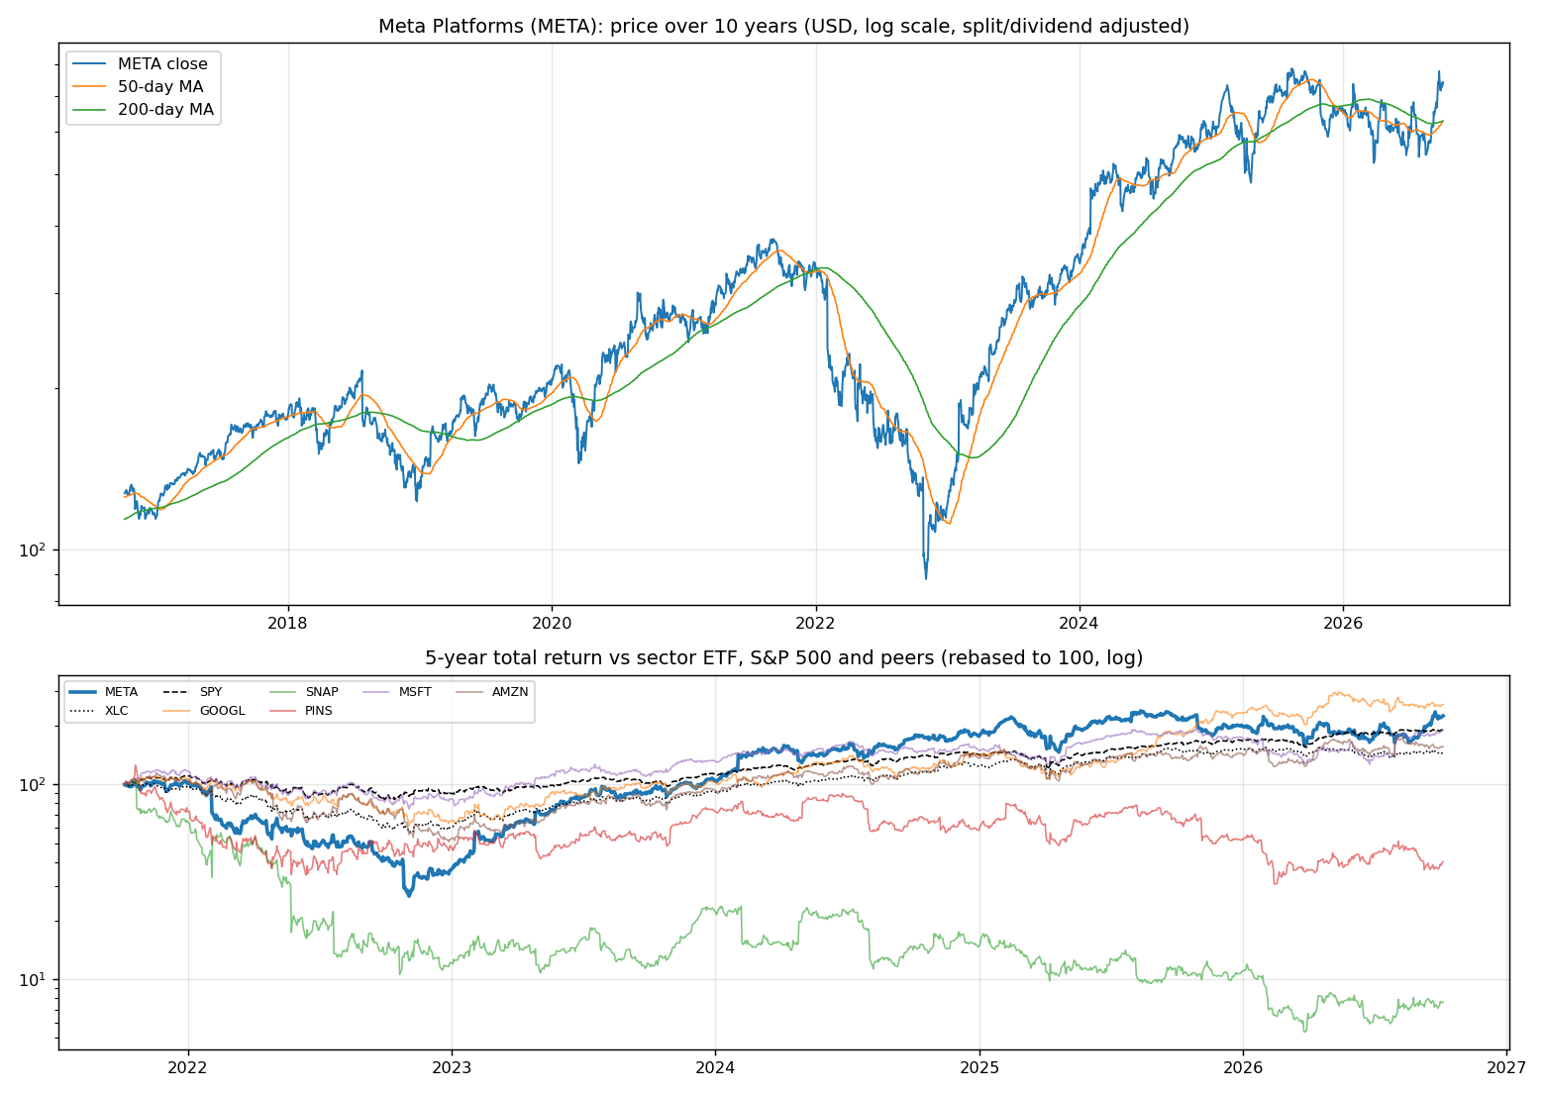Click the GOOGL entry in bottom legend
The width and height of the screenshot is (1545, 1094).
[204, 711]
